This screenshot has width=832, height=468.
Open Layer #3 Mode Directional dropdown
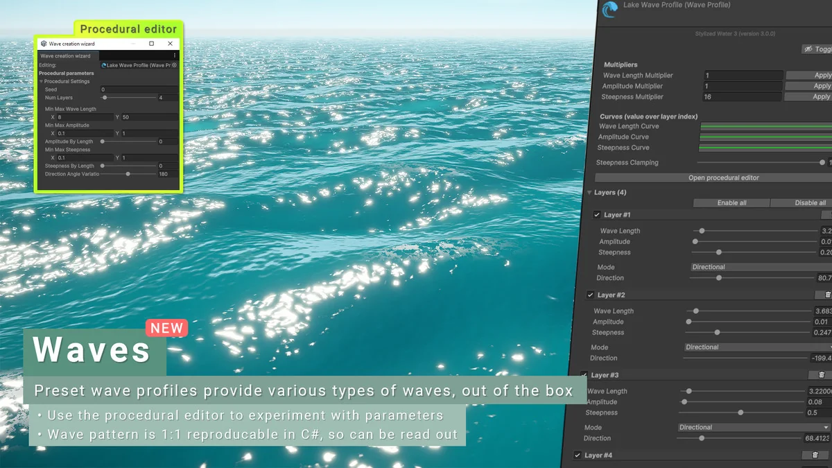(x=754, y=428)
